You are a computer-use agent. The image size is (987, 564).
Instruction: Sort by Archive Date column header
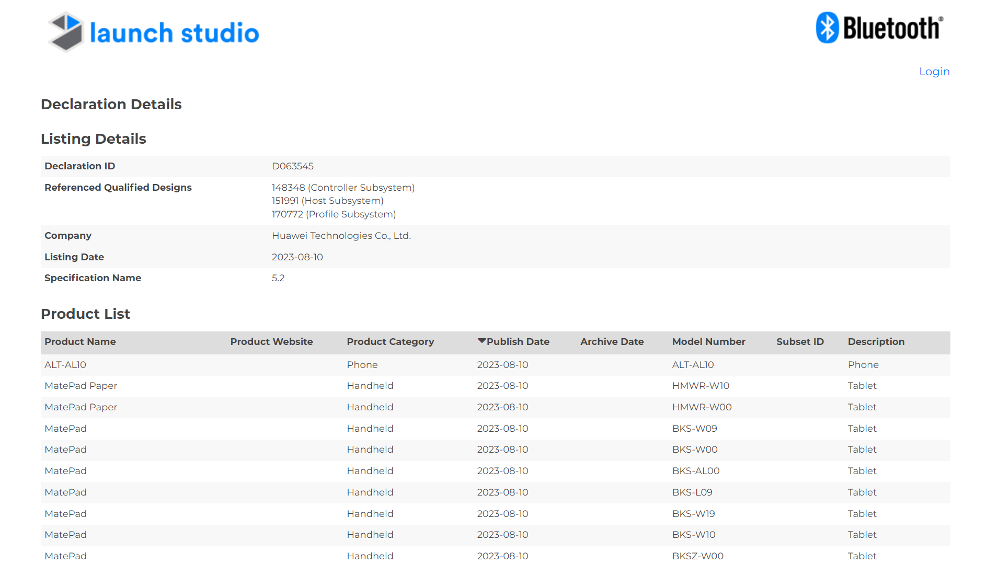(x=612, y=342)
